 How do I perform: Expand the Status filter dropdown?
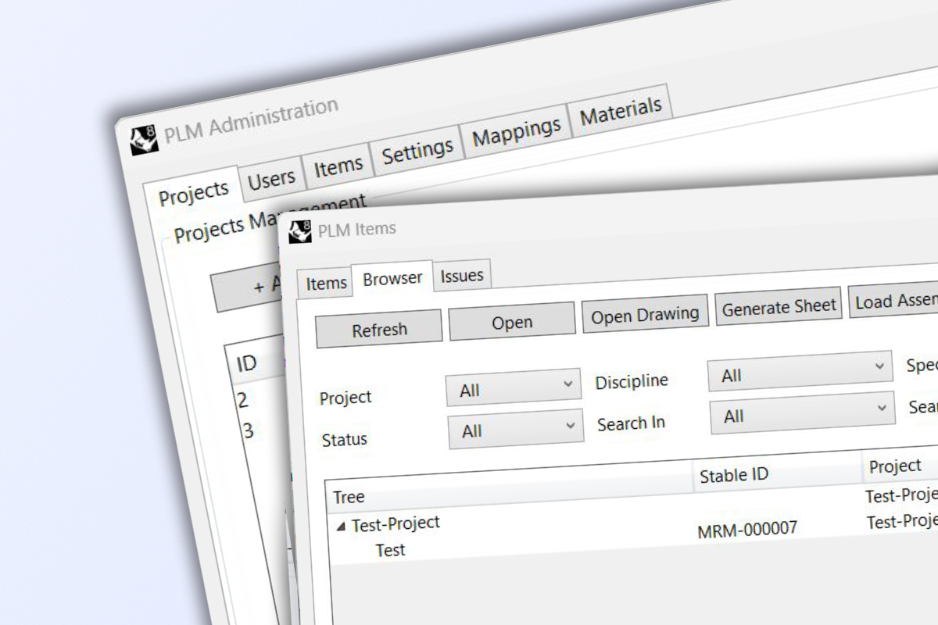516,429
